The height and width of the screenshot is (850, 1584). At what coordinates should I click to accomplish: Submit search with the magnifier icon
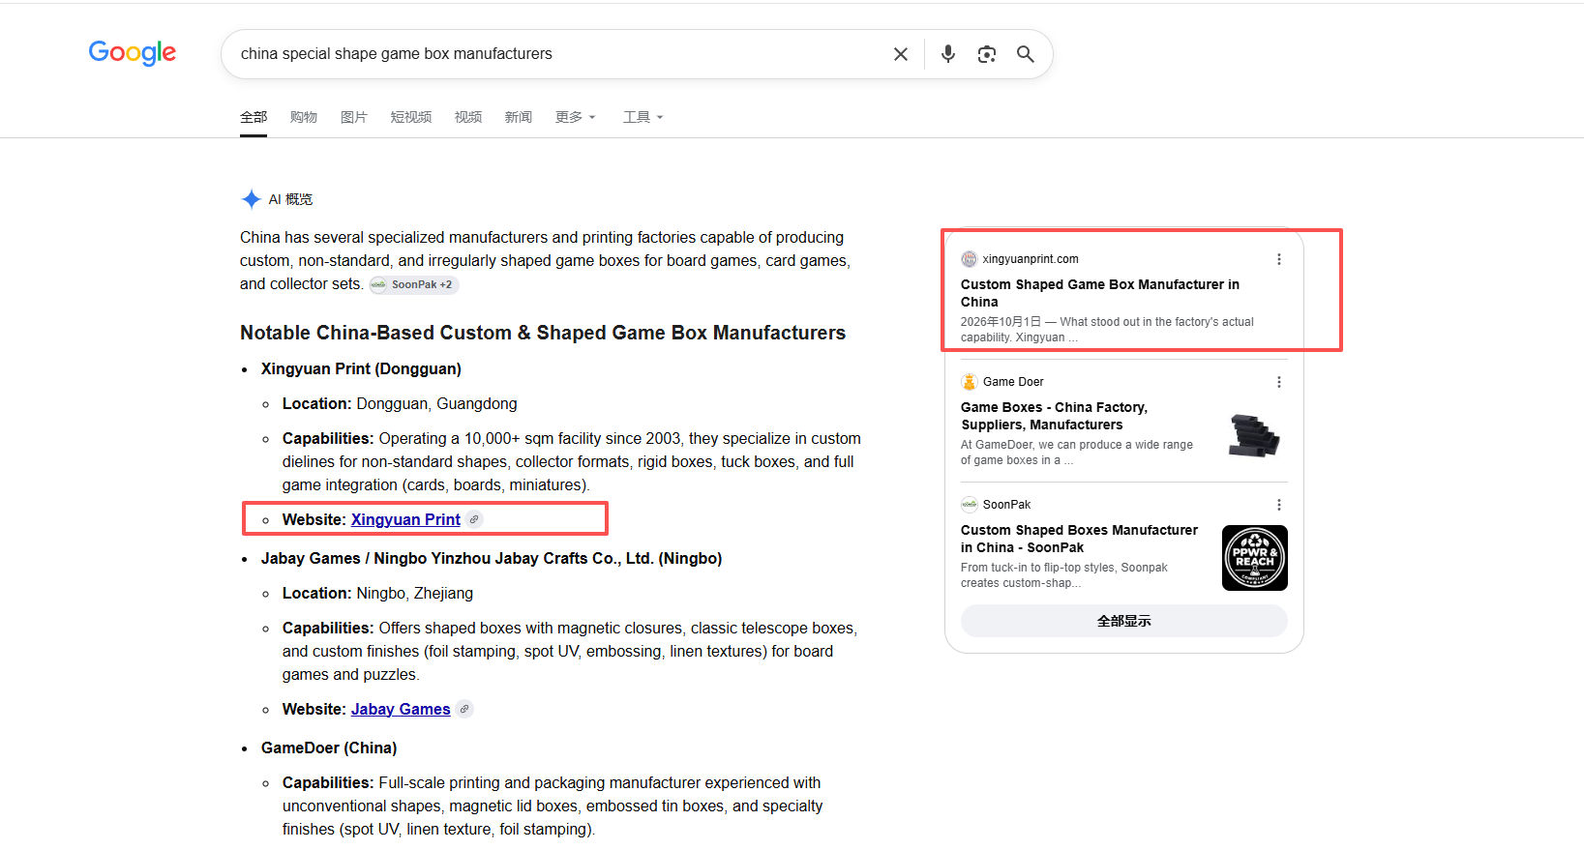tap(1026, 54)
